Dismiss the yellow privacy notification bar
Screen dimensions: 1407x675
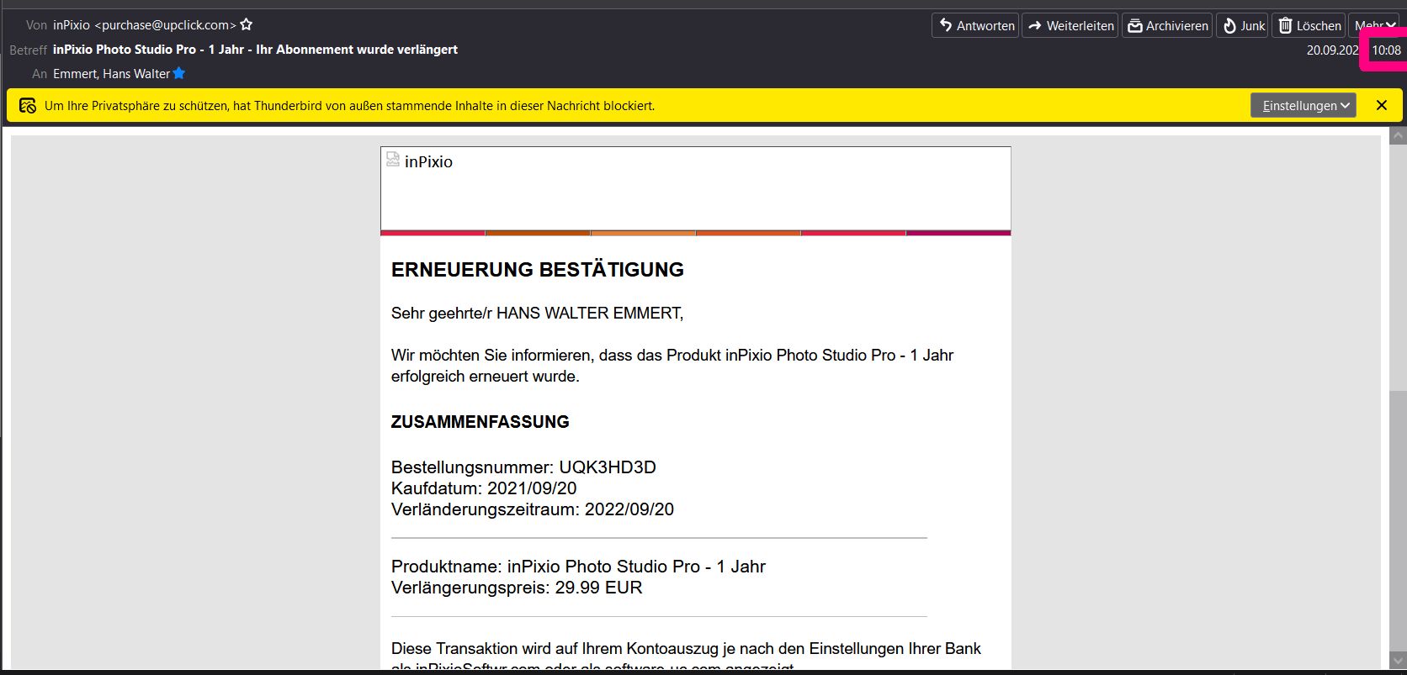[x=1381, y=106]
